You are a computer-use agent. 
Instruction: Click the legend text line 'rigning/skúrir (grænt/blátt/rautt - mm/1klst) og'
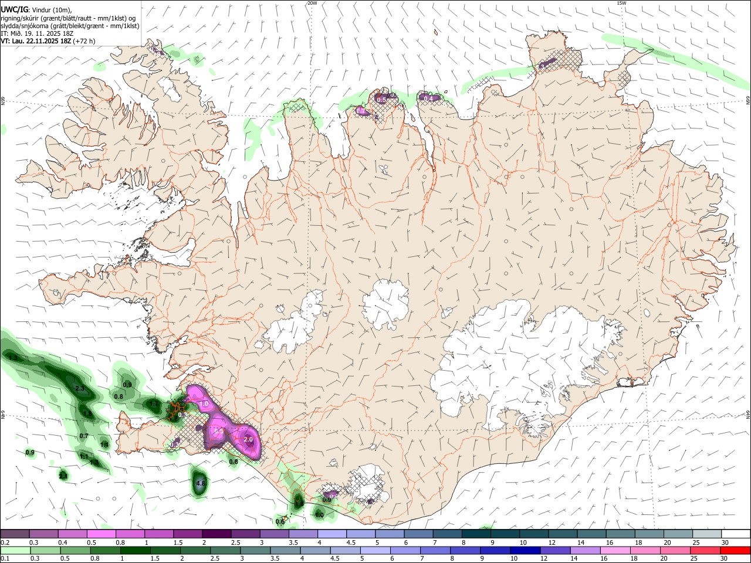69,18
